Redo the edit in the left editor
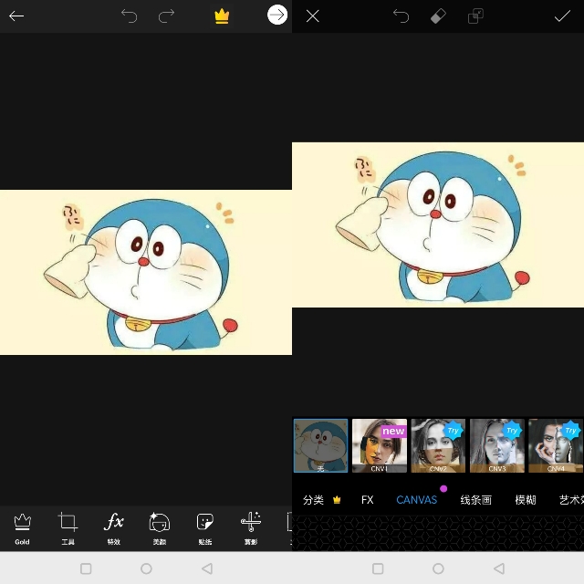Image resolution: width=584 pixels, height=584 pixels. [166, 16]
